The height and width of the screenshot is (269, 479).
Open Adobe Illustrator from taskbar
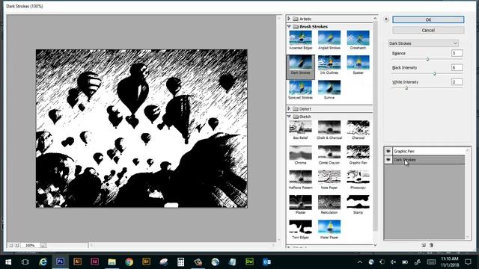click(77, 262)
